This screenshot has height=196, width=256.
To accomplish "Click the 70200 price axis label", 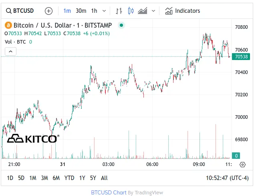I will [x=241, y=95].
